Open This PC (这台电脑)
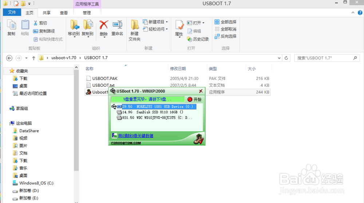The height and width of the screenshot is (203, 364). (x=24, y=123)
